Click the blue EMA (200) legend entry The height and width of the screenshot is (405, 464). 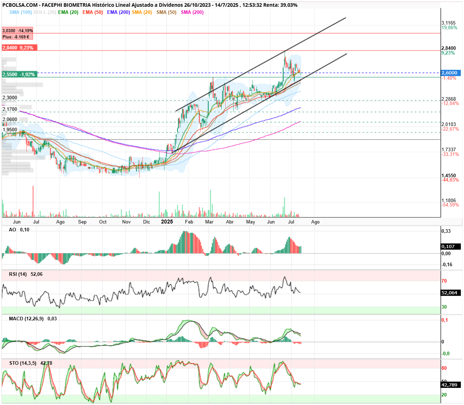(118, 12)
